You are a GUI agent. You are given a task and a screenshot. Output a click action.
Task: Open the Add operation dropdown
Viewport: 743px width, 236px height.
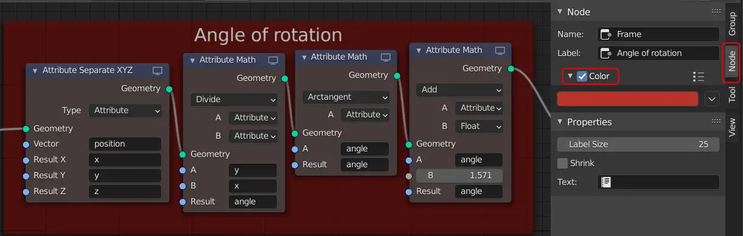[x=459, y=89]
